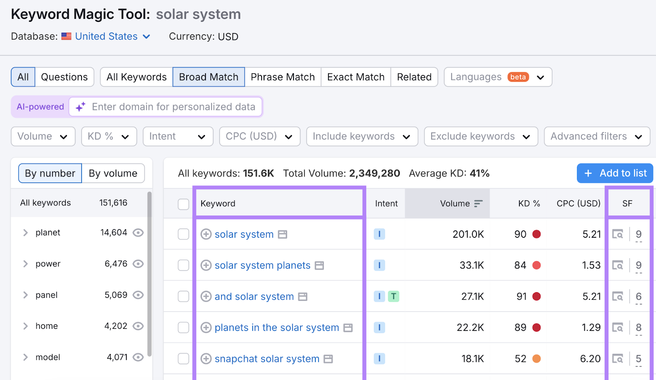
Task: Click the SF magnifier icon for snapchat solar system
Action: [618, 358]
